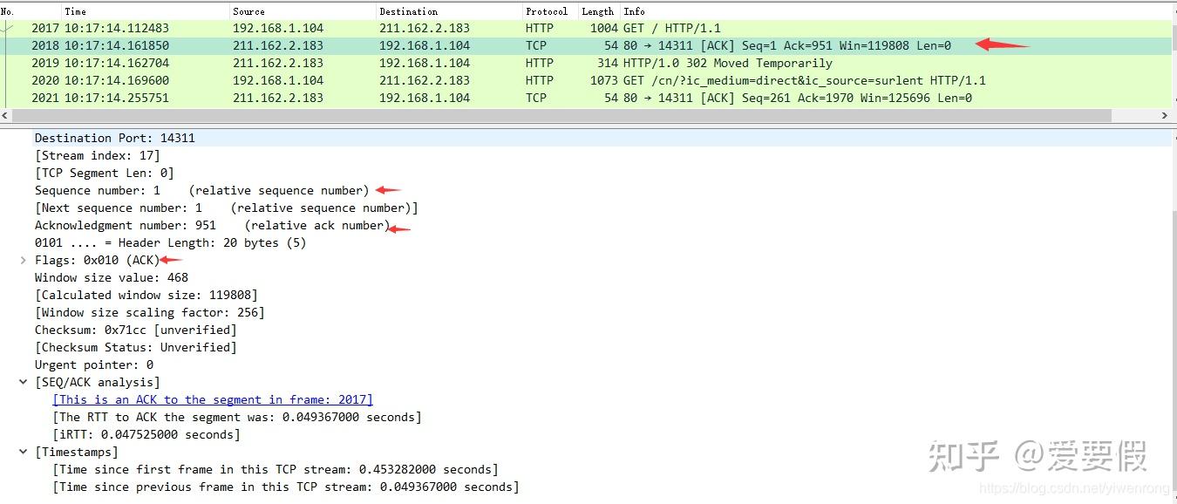This screenshot has width=1177, height=504.
Task: Select packet 2019 HTTP/1.0 302 Moved Temporarily
Action: tap(588, 63)
